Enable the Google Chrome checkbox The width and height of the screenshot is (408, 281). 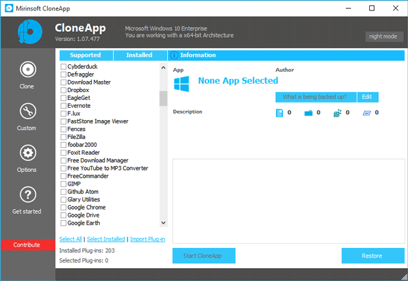(x=63, y=208)
